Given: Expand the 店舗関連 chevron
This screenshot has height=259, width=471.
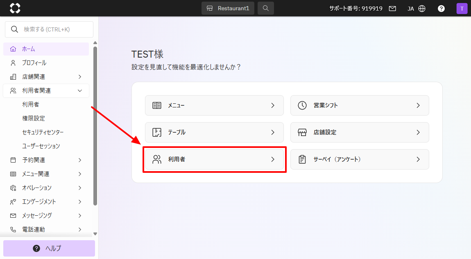Looking at the screenshot, I should 80,77.
